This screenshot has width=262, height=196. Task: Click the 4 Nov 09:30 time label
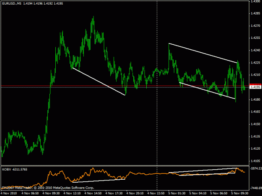(x=51, y=193)
